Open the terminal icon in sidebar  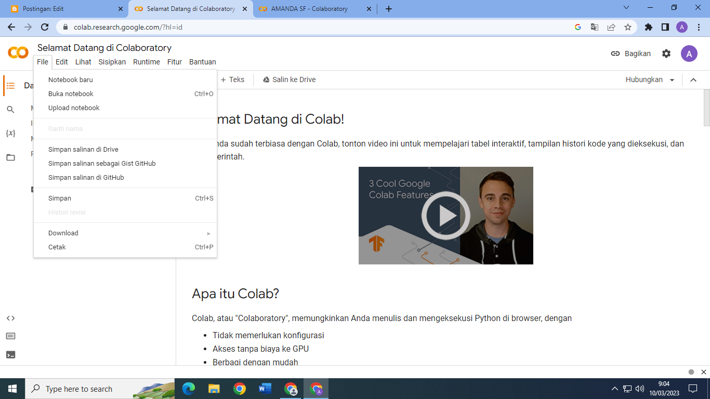(x=10, y=355)
